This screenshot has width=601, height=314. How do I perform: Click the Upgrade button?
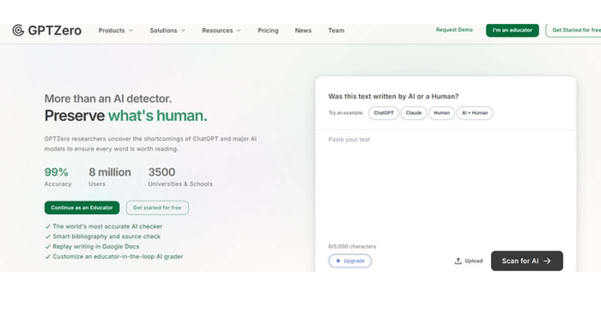350,261
